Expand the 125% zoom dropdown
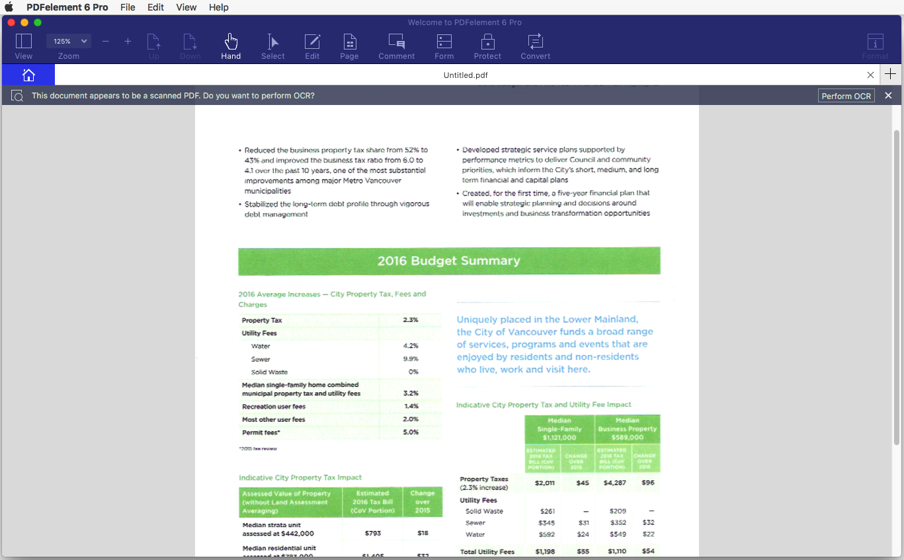This screenshot has height=560, width=904. click(69, 42)
